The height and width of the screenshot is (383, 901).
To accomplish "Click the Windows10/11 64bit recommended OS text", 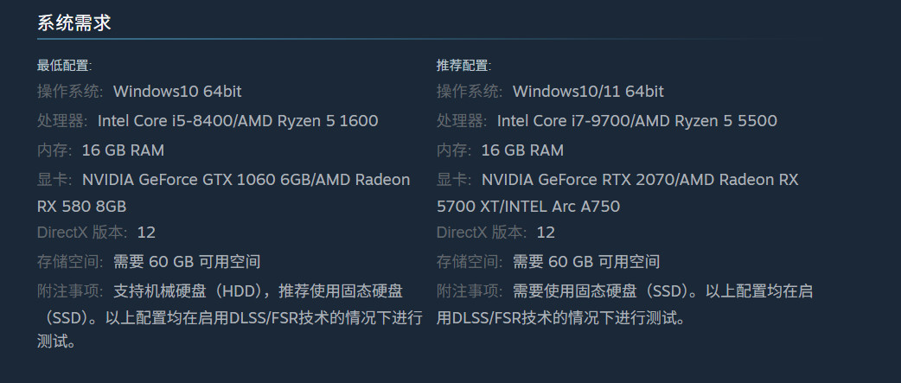I will pos(588,92).
